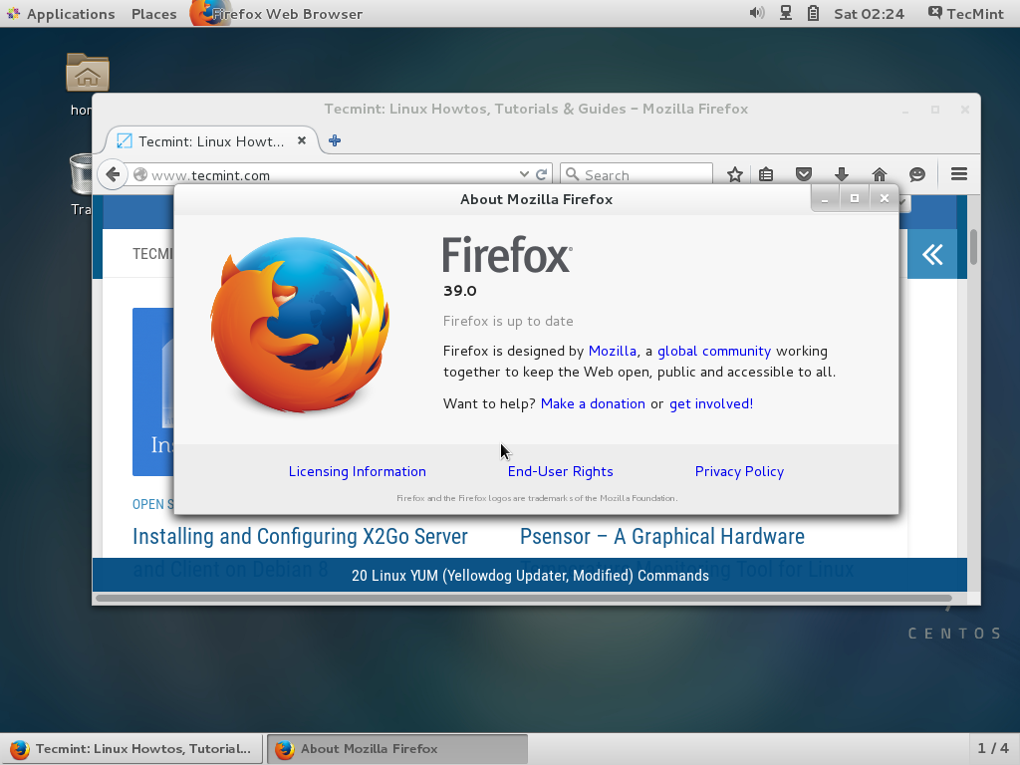The image size is (1020, 765).
Task: Switch to Tecmint window in taskbar
Action: pos(131,749)
